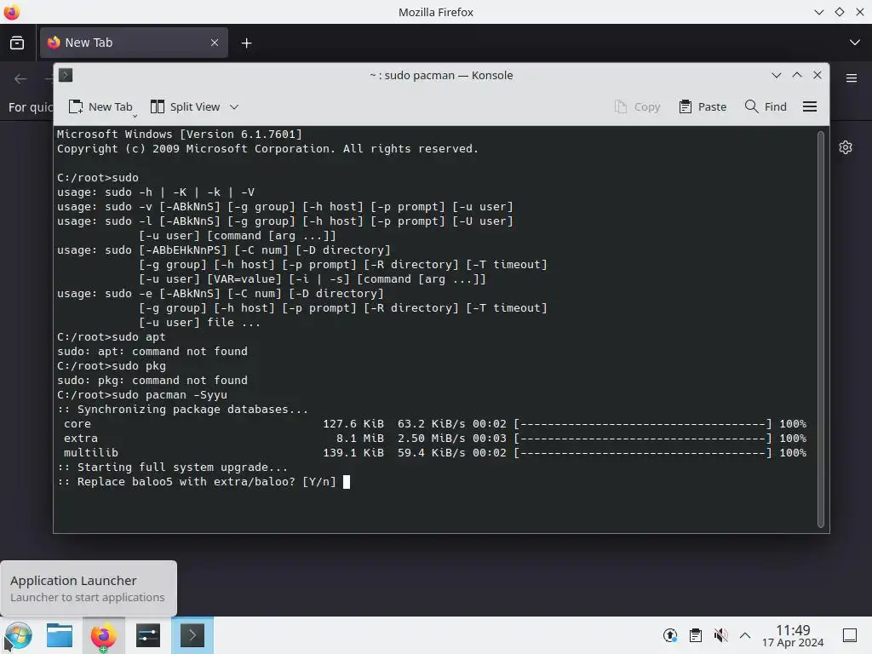The width and height of the screenshot is (872, 654).
Task: Expand the Split View dropdown arrow
Action: tap(234, 106)
